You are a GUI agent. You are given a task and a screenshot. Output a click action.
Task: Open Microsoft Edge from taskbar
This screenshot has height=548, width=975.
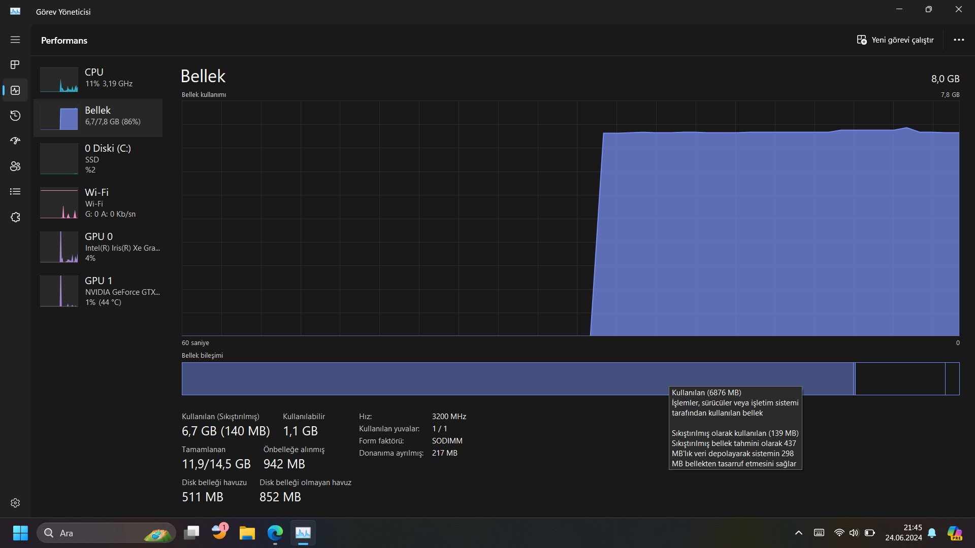click(275, 533)
